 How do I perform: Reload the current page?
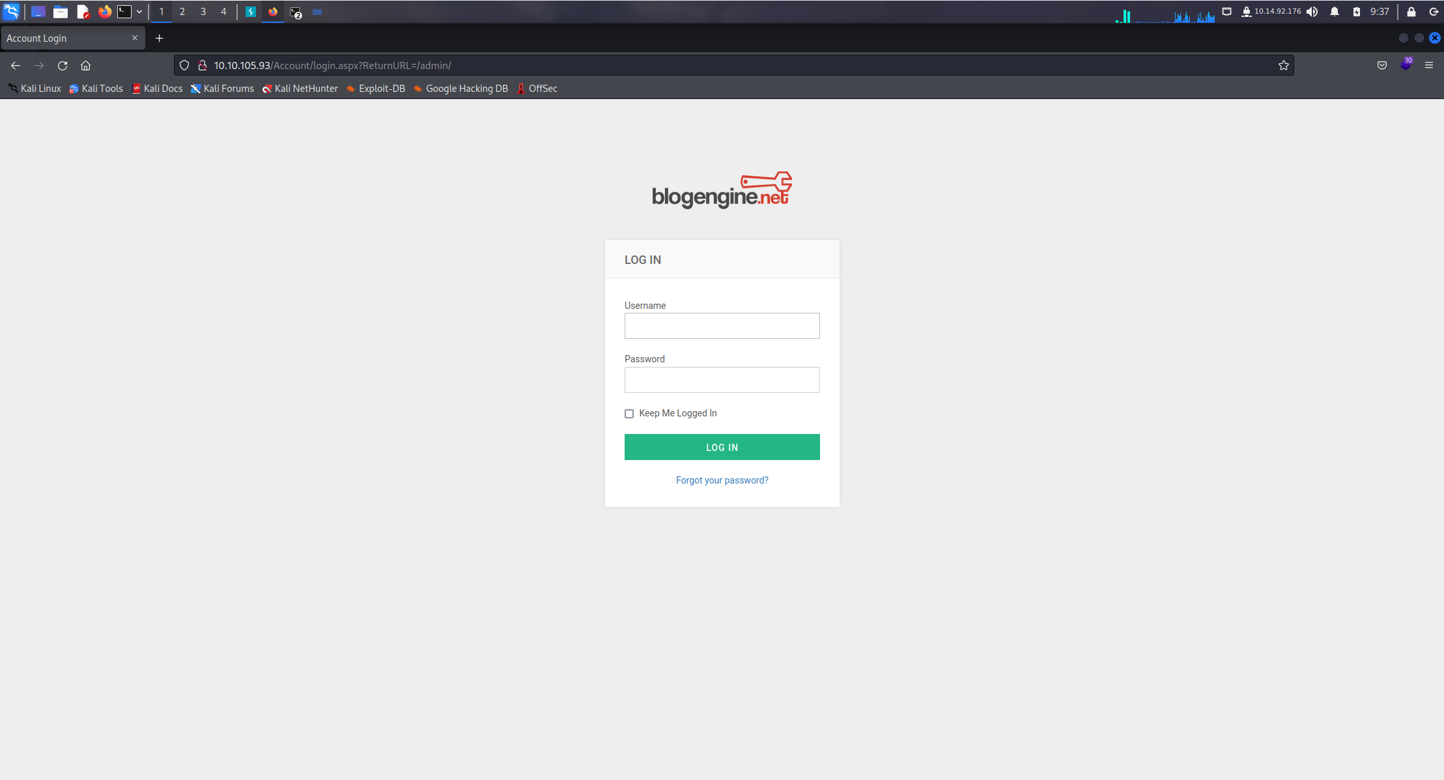[x=63, y=66]
